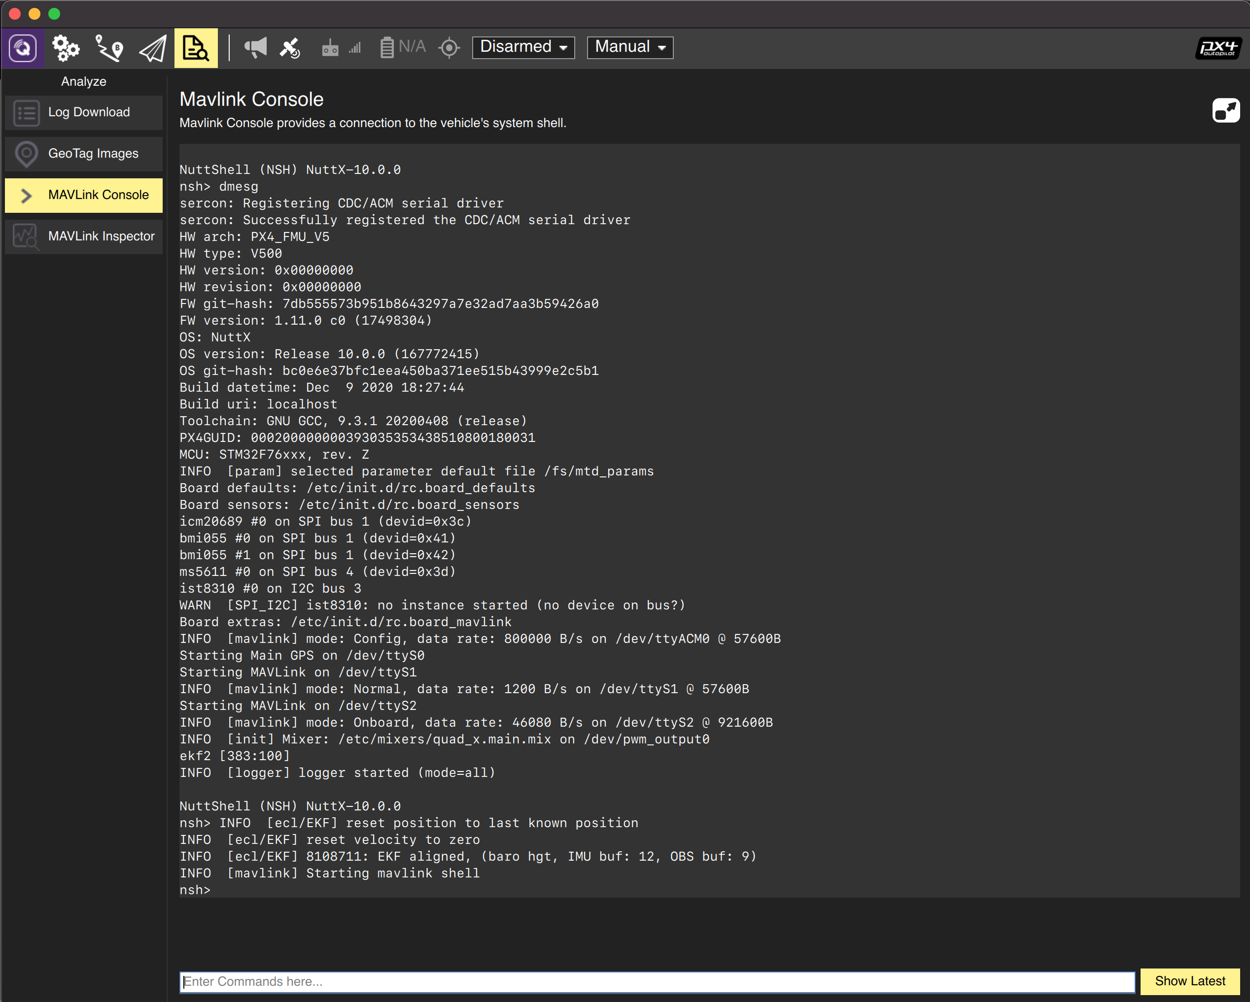Screen dimensions: 1250x1002
Task: Click the OS git-hash console line
Action: coord(389,371)
